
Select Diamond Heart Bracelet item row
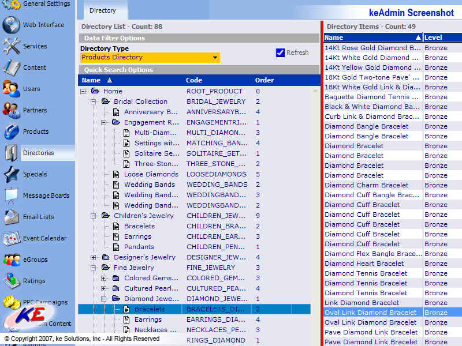click(364, 264)
